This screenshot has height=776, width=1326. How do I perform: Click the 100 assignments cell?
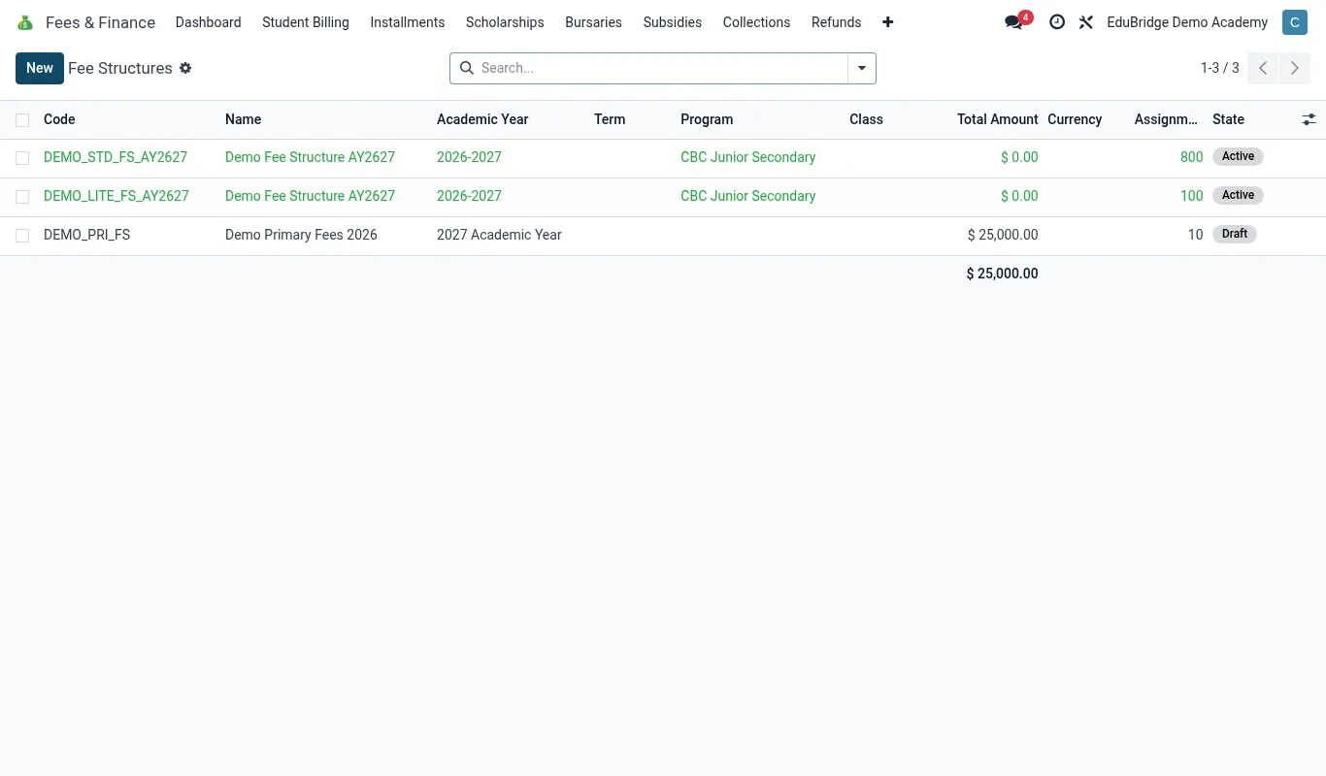tap(1191, 196)
